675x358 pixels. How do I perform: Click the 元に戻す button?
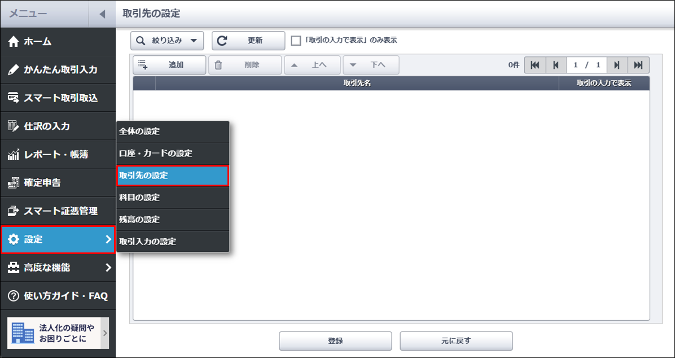(x=457, y=340)
